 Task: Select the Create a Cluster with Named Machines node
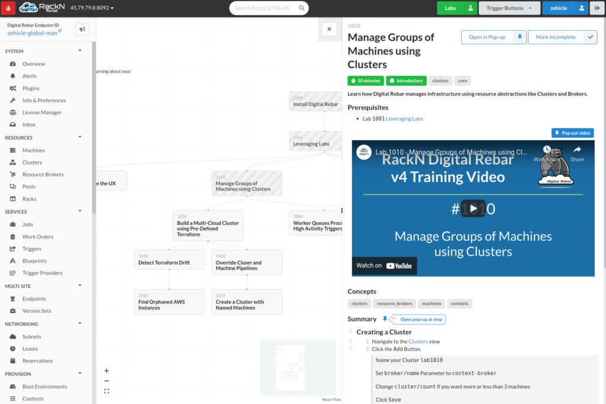tap(247, 302)
